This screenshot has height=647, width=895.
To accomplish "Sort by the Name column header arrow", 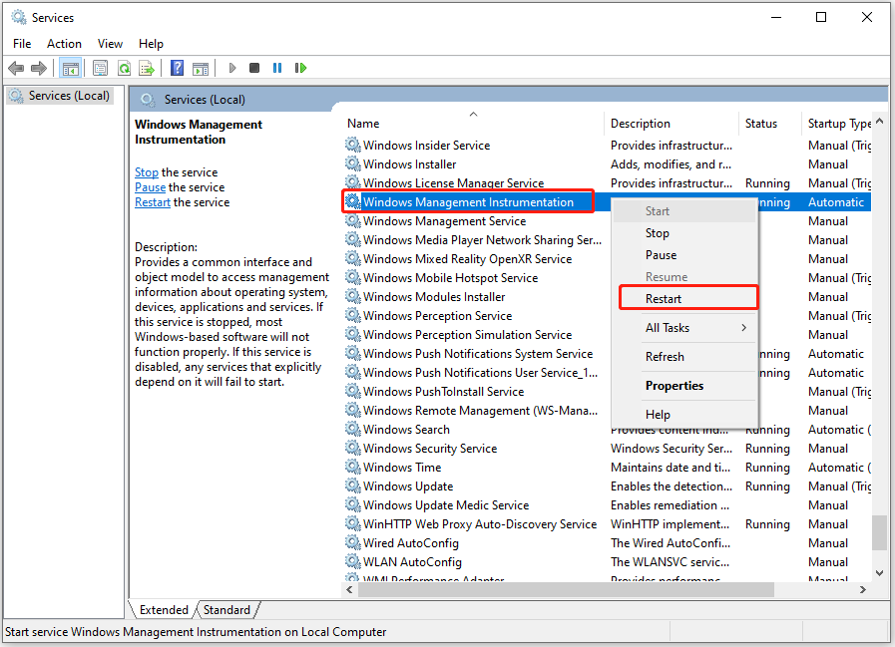I will 473,114.
